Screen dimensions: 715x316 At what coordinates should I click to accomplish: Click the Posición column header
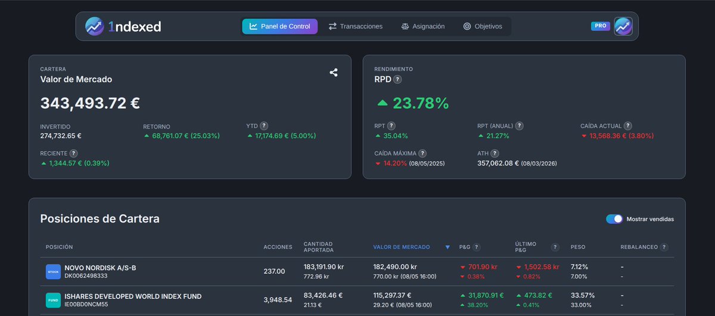pos(59,247)
